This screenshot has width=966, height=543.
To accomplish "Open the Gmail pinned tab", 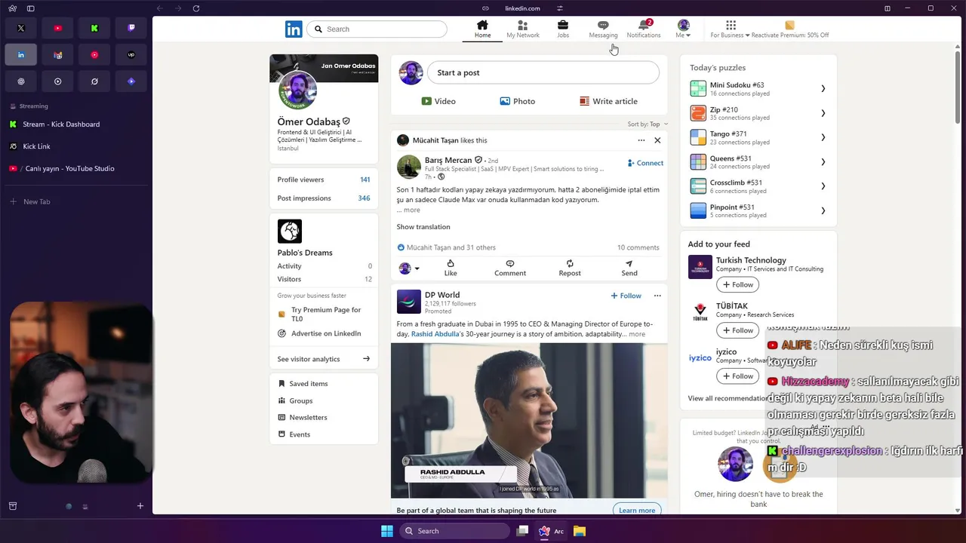I will pos(58,55).
